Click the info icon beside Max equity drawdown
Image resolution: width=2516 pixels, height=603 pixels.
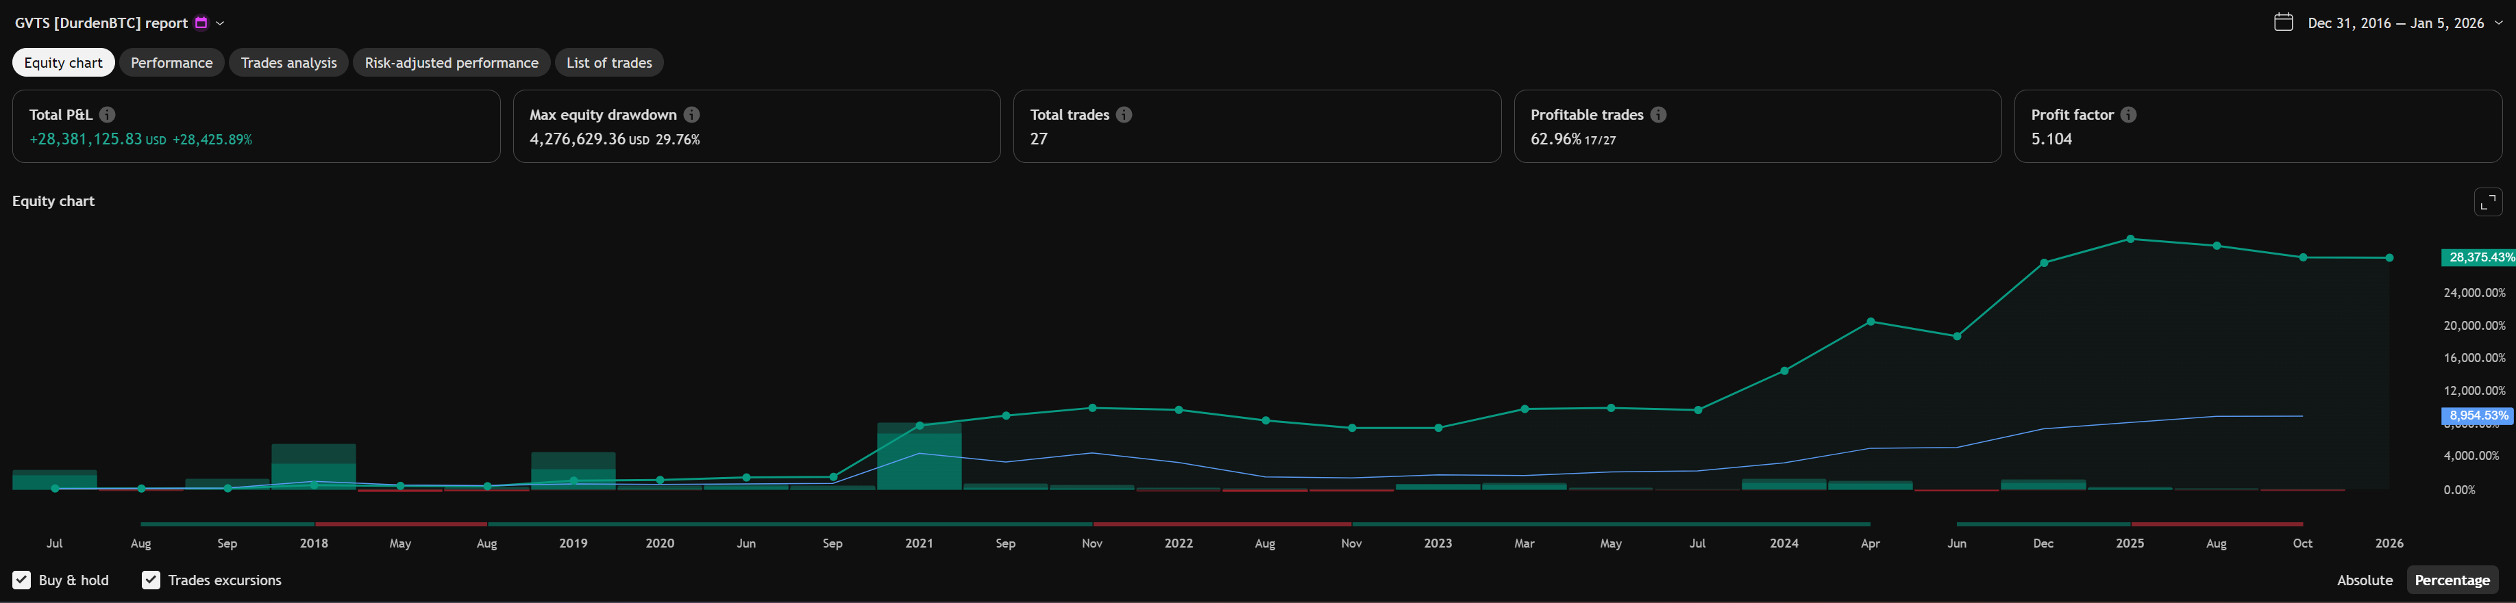click(691, 114)
